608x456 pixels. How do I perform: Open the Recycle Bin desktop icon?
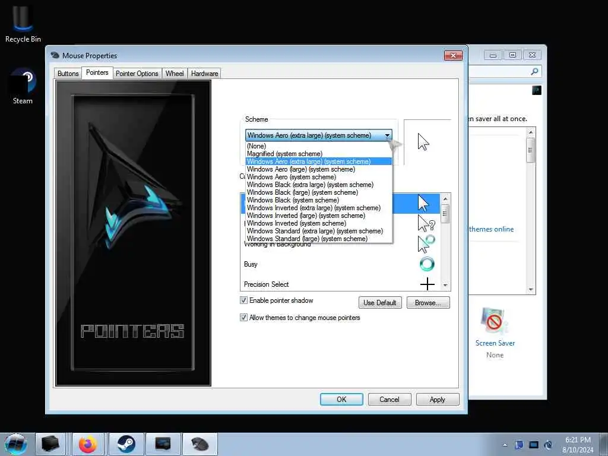coord(23,23)
